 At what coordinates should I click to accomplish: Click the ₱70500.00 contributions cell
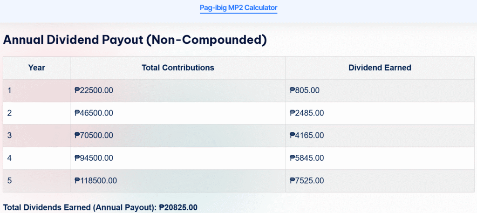click(178, 136)
